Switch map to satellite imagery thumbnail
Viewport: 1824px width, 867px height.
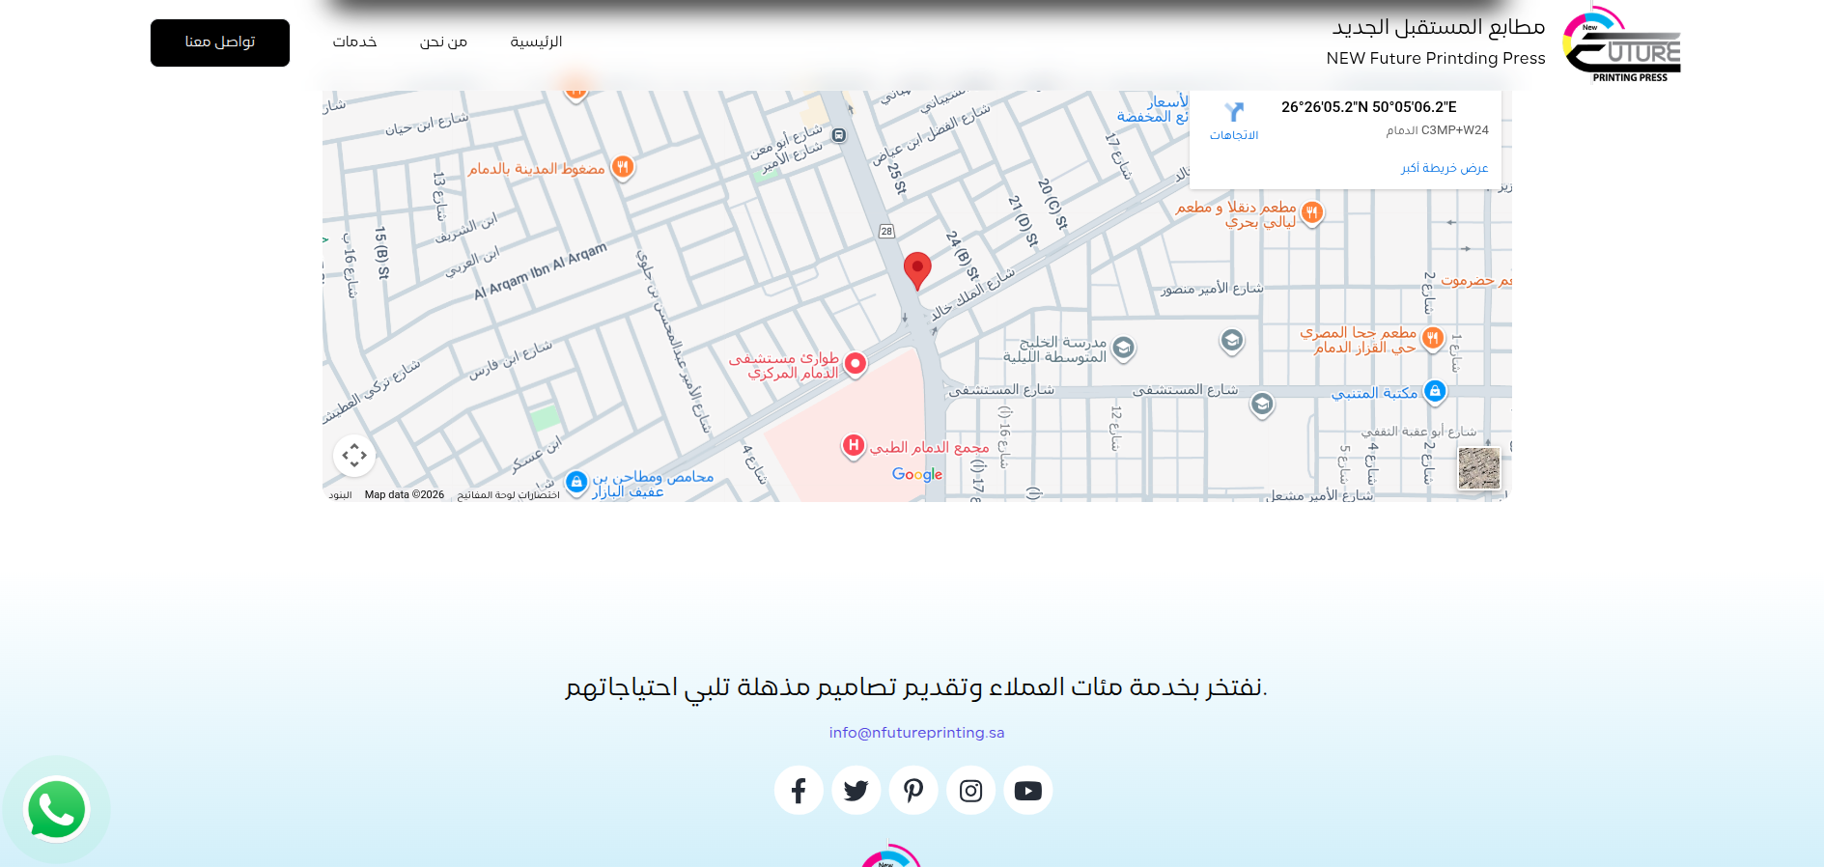(1478, 468)
